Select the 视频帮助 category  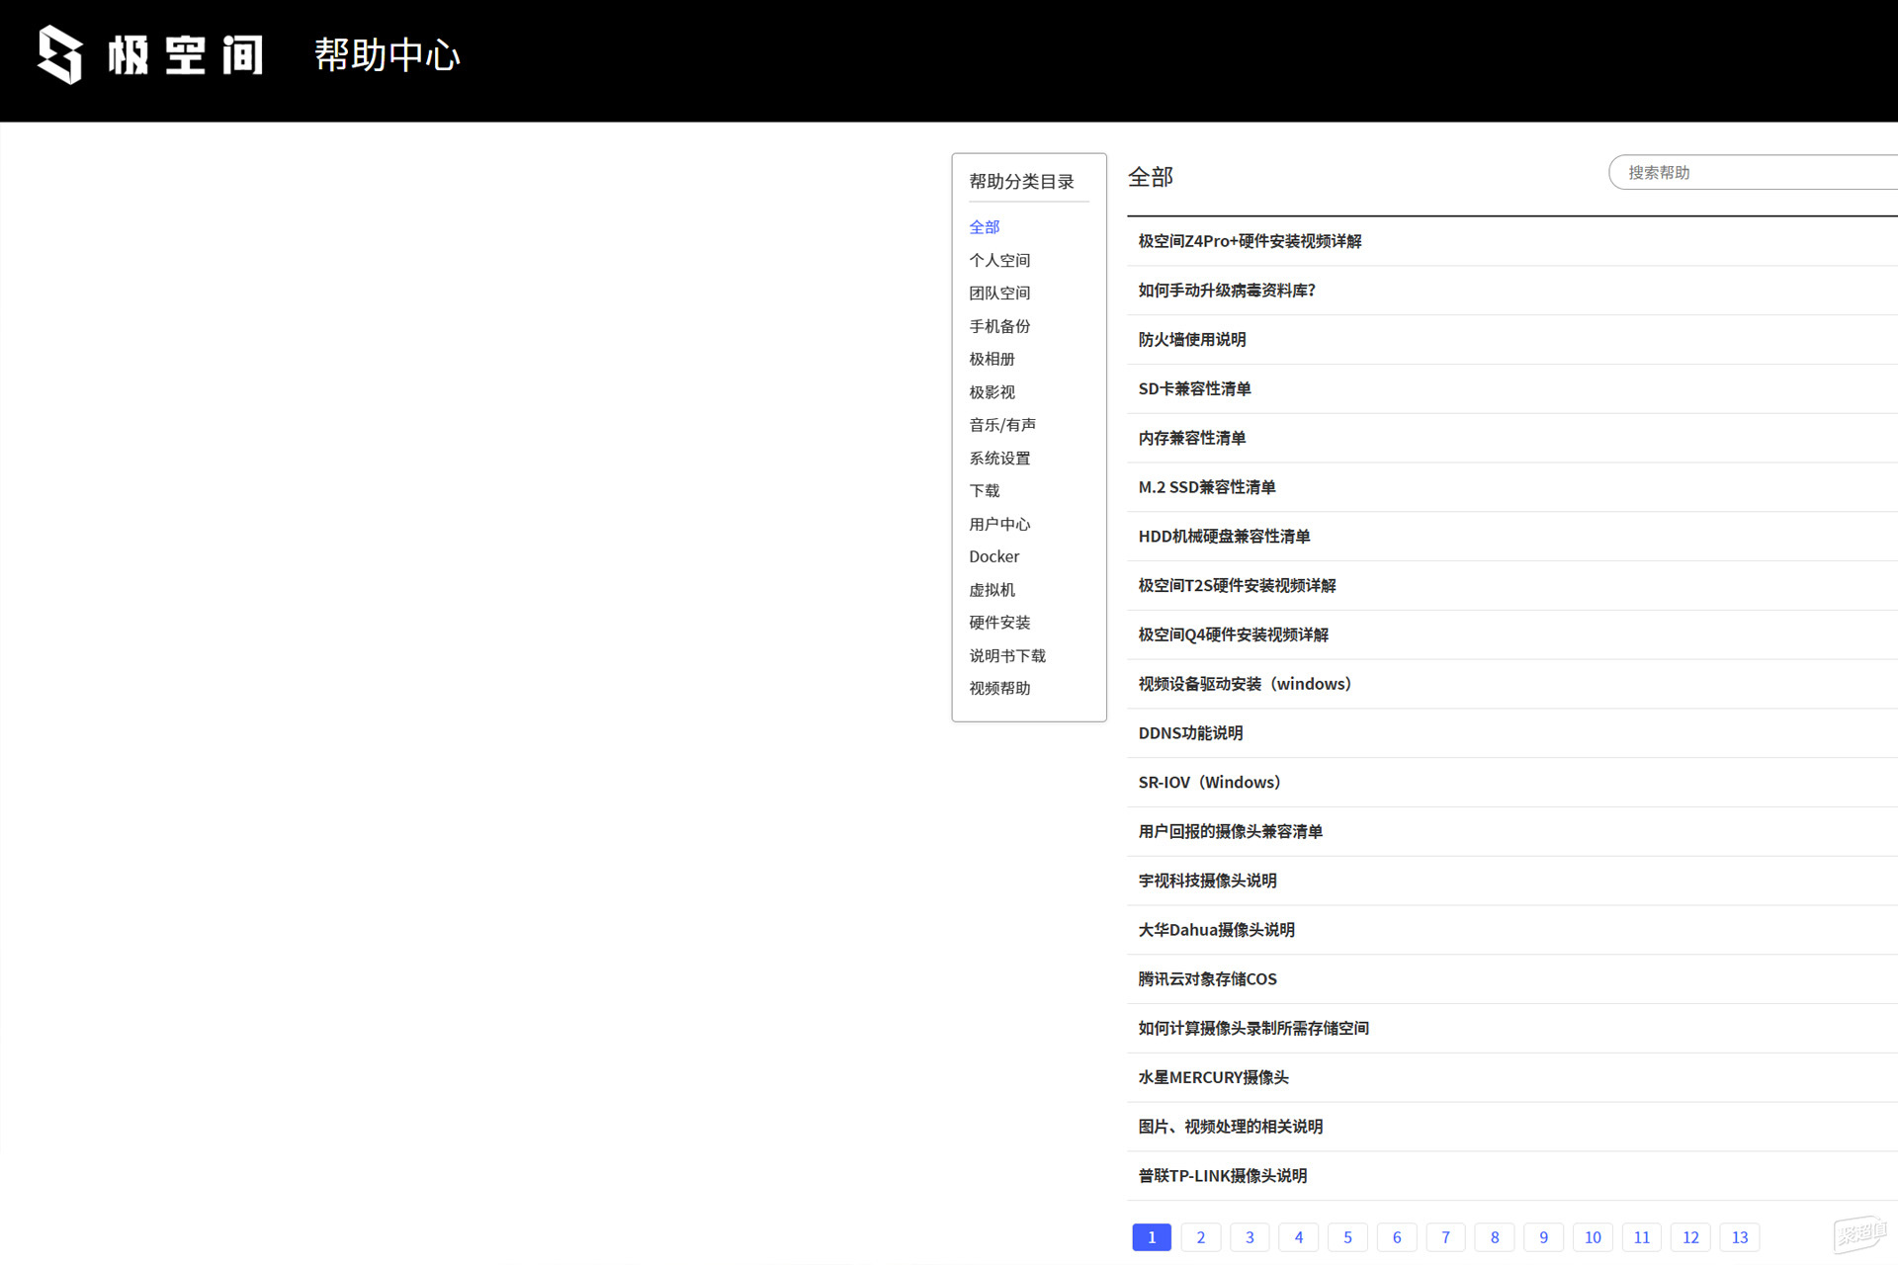coord(999,689)
